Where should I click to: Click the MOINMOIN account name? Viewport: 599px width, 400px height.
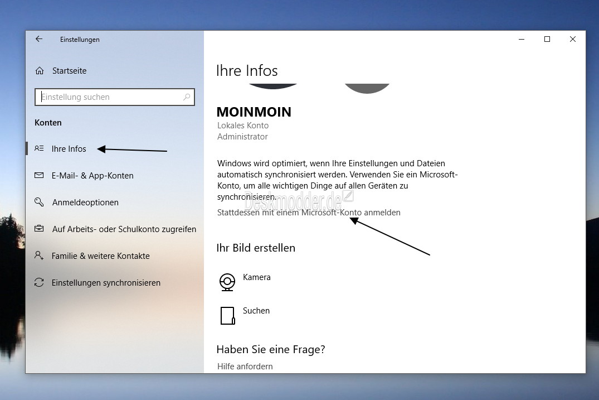pyautogui.click(x=254, y=112)
